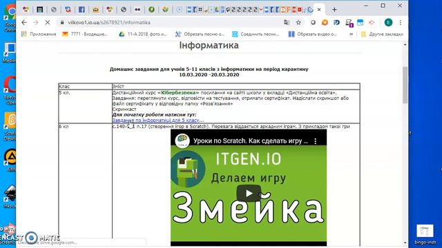The image size is (442, 248).
Task: Click the split-window extension icon
Action: click(x=360, y=23)
